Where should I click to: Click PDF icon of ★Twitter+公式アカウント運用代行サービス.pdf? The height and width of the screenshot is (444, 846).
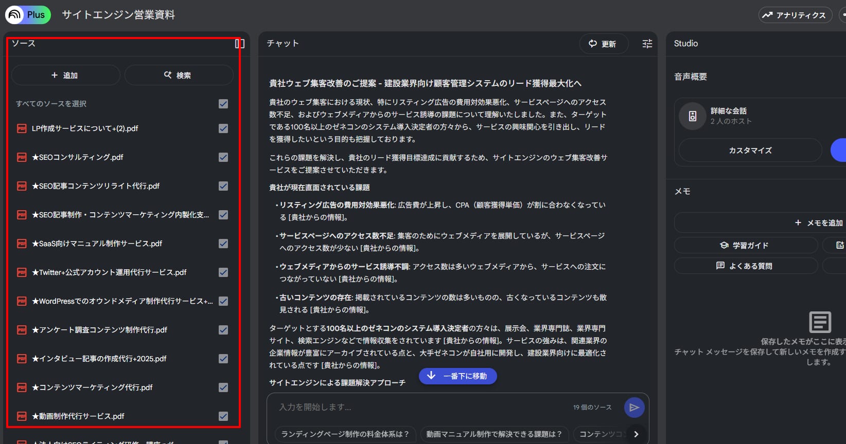tap(22, 272)
